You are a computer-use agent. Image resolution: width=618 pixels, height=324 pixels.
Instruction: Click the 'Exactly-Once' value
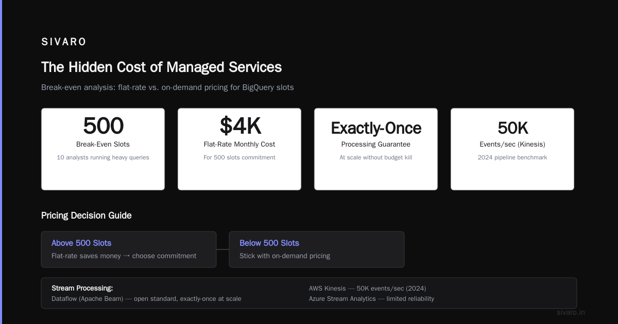coord(376,128)
